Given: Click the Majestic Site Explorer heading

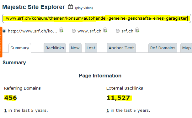Looking at the screenshot, I should (x=34, y=7).
